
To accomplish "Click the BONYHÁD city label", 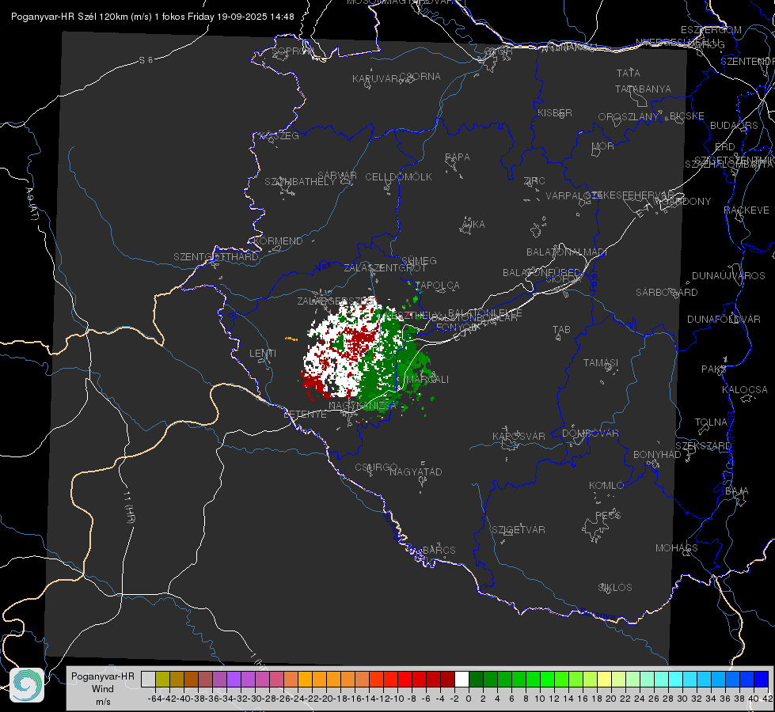I will coord(657,455).
